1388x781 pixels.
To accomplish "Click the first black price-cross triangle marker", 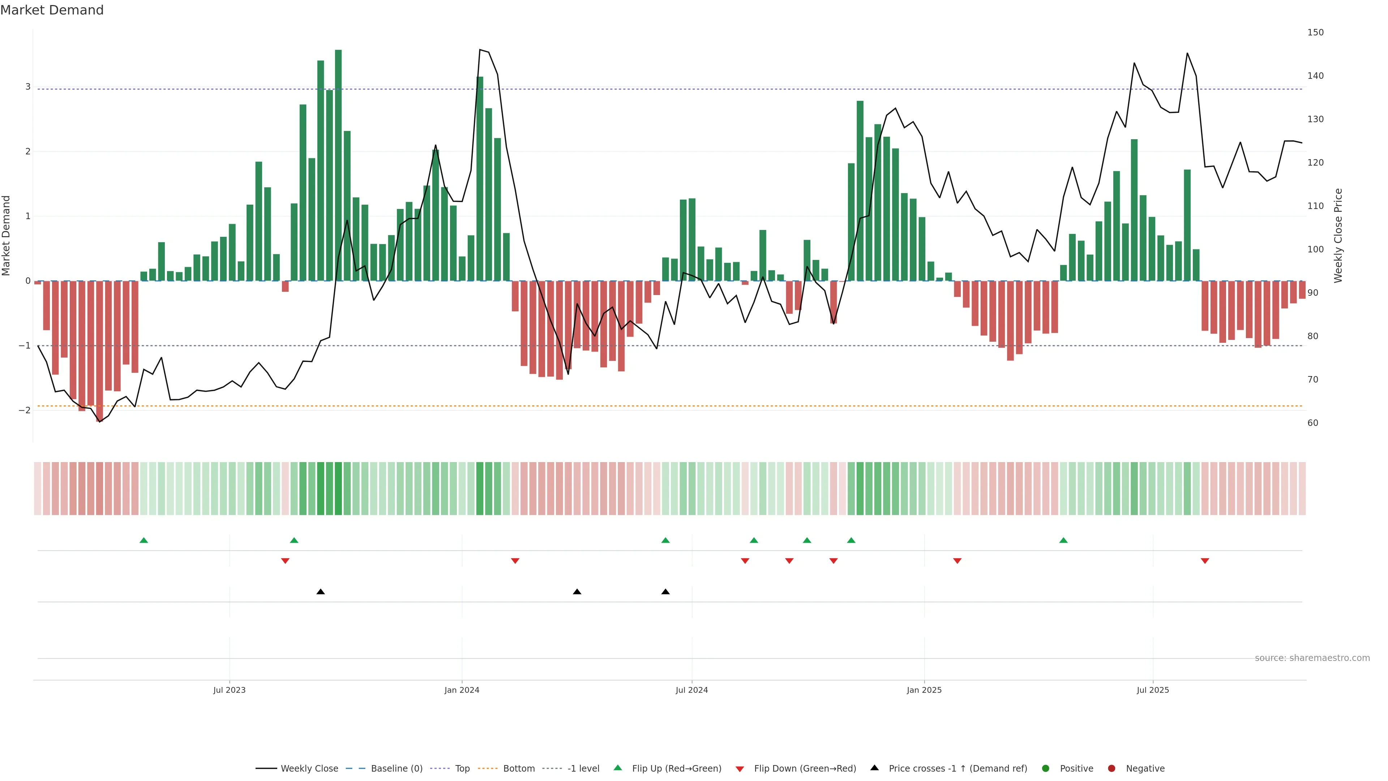I will click(321, 592).
